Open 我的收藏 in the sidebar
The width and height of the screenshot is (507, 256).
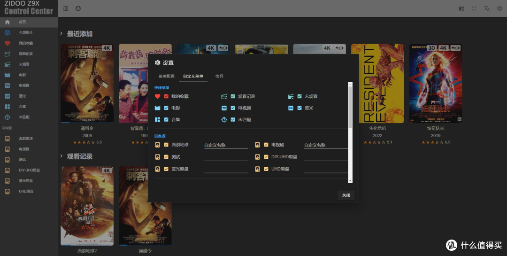(x=29, y=43)
